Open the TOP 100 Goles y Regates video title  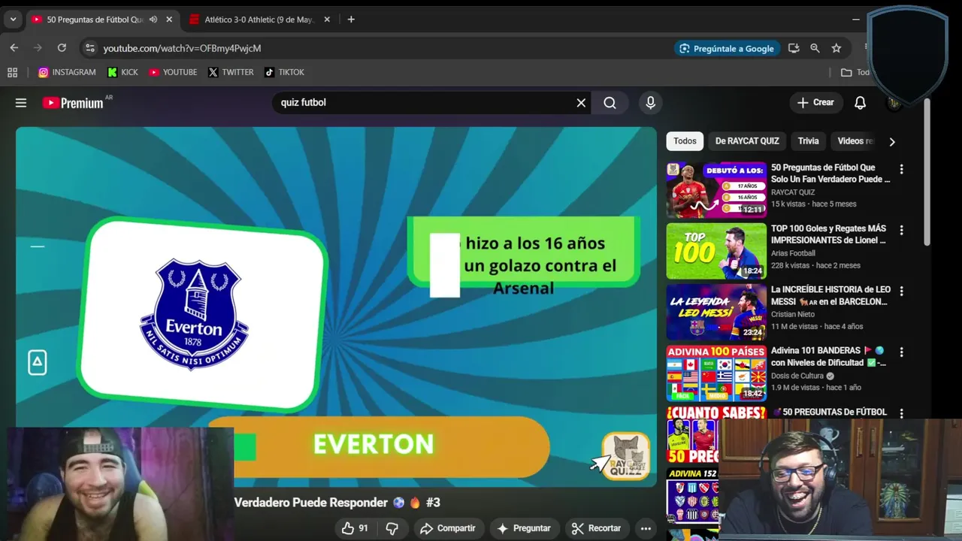[x=828, y=234]
